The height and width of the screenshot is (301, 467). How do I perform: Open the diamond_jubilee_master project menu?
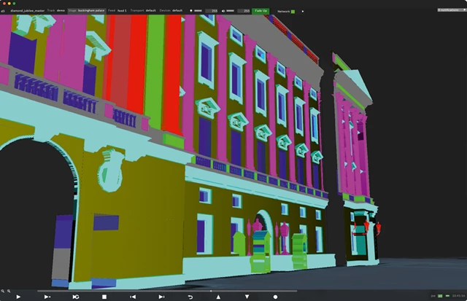[x=28, y=11]
